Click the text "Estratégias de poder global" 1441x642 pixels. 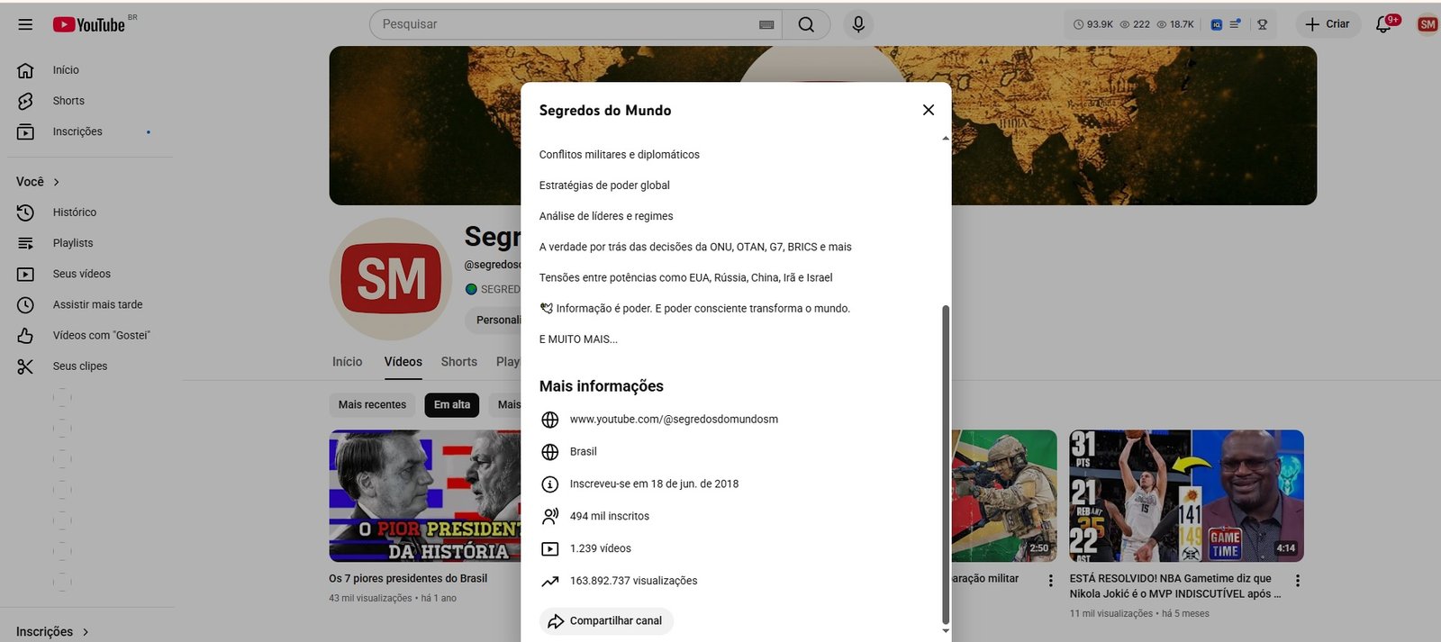604,185
